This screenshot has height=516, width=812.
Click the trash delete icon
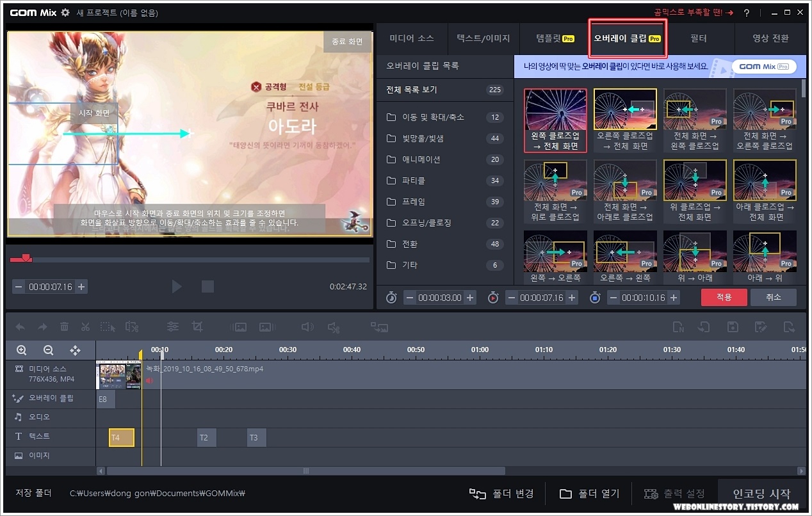(x=64, y=327)
